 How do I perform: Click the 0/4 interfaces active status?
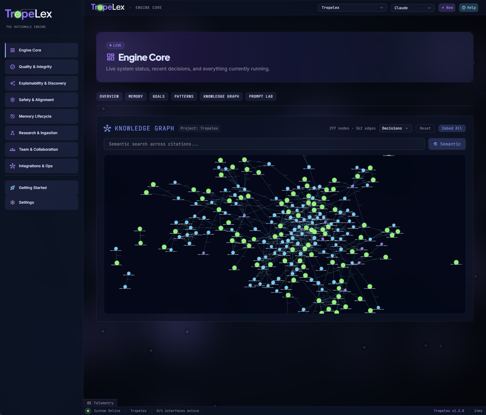click(x=178, y=411)
